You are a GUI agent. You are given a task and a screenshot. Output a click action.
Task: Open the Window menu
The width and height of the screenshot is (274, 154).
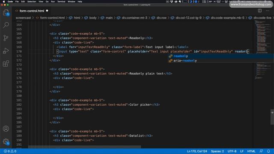[71, 2]
